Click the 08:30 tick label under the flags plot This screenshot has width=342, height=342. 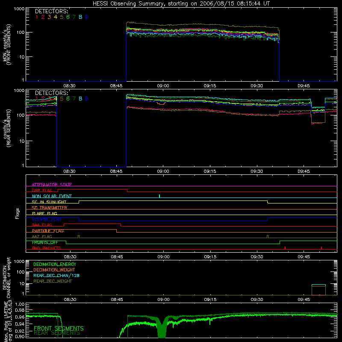(x=70, y=257)
